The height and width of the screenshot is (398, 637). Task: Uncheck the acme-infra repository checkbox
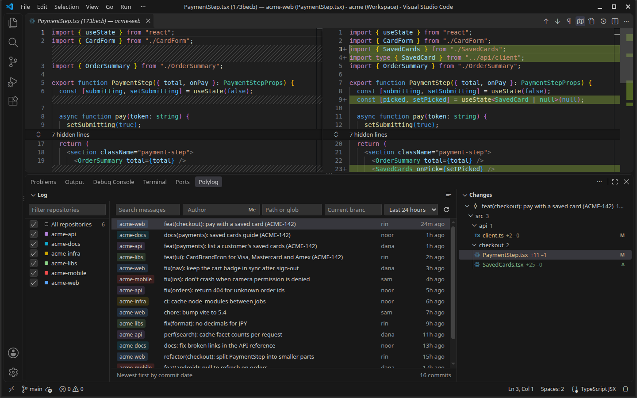pyautogui.click(x=34, y=253)
